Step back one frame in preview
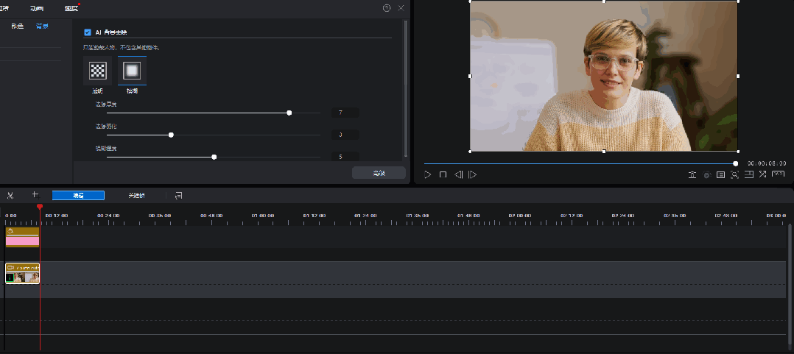This screenshot has height=354, width=794. click(x=458, y=174)
